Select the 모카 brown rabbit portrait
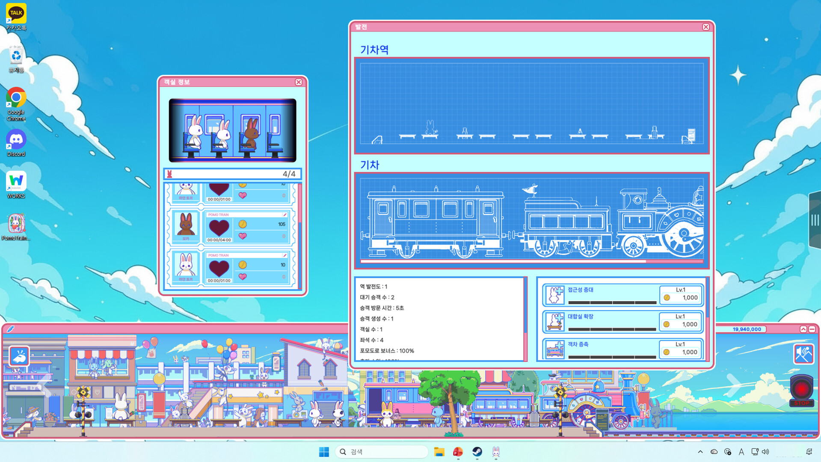The height and width of the screenshot is (462, 821). pos(186,225)
